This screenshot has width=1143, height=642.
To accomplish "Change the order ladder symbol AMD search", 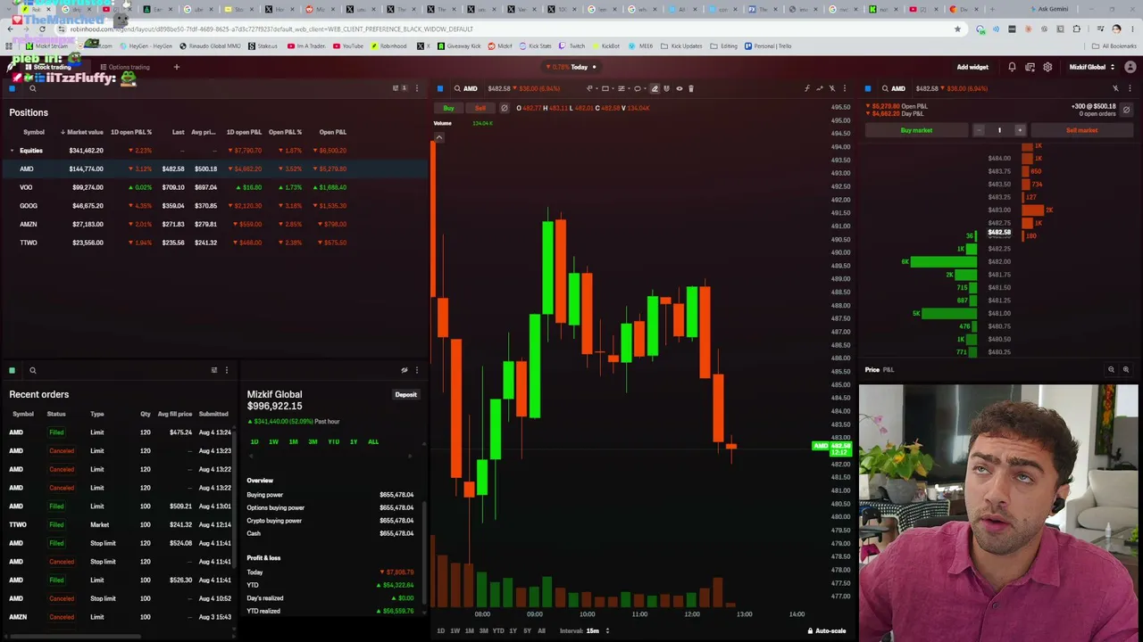I will [x=893, y=88].
